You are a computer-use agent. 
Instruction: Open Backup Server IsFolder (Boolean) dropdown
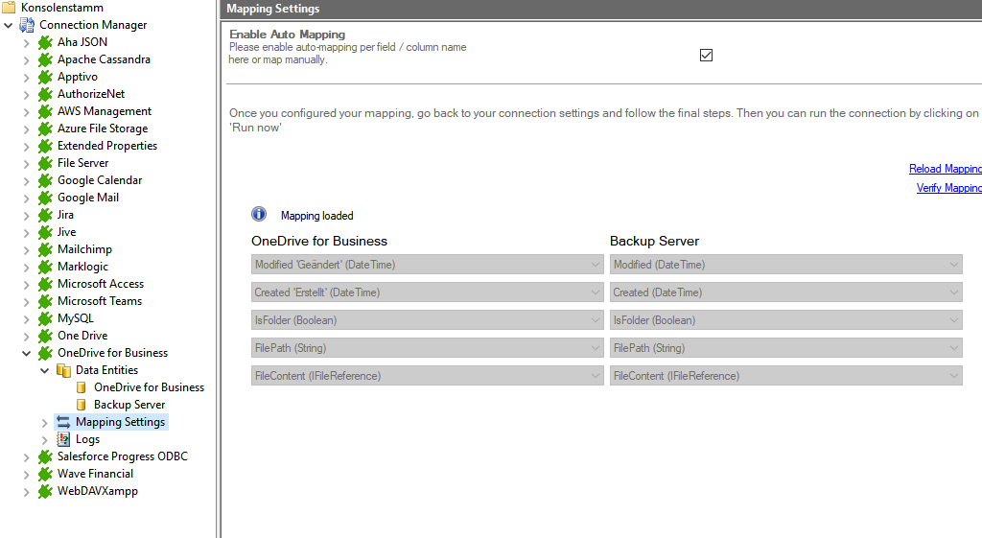click(x=785, y=320)
